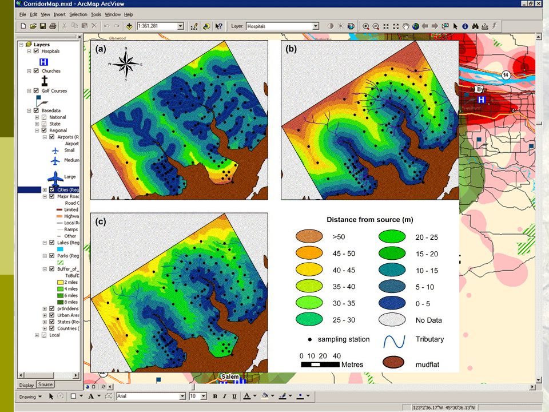Activate the Identify tool

tap(465, 26)
